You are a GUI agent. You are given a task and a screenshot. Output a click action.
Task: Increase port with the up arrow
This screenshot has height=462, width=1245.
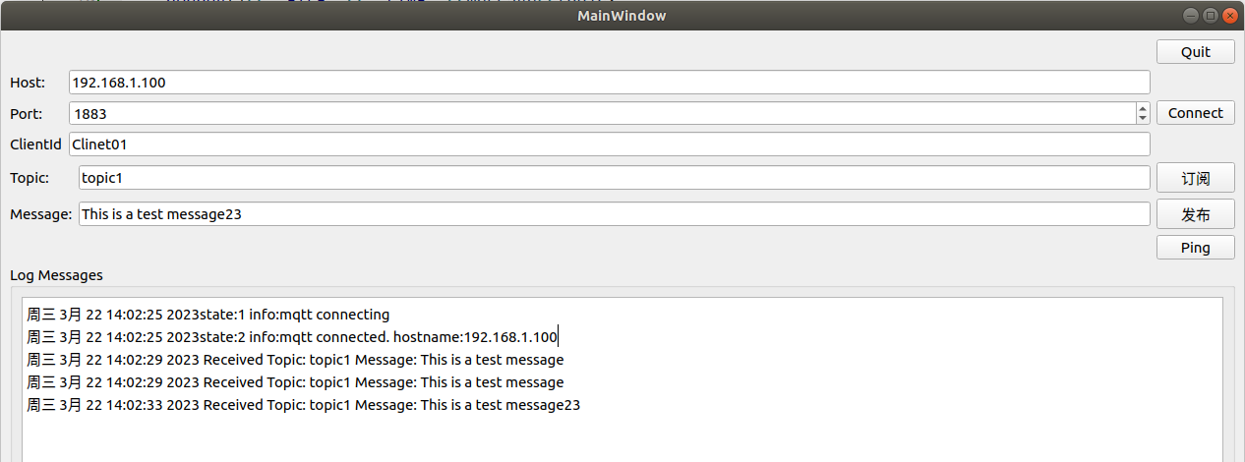pyautogui.click(x=1143, y=107)
